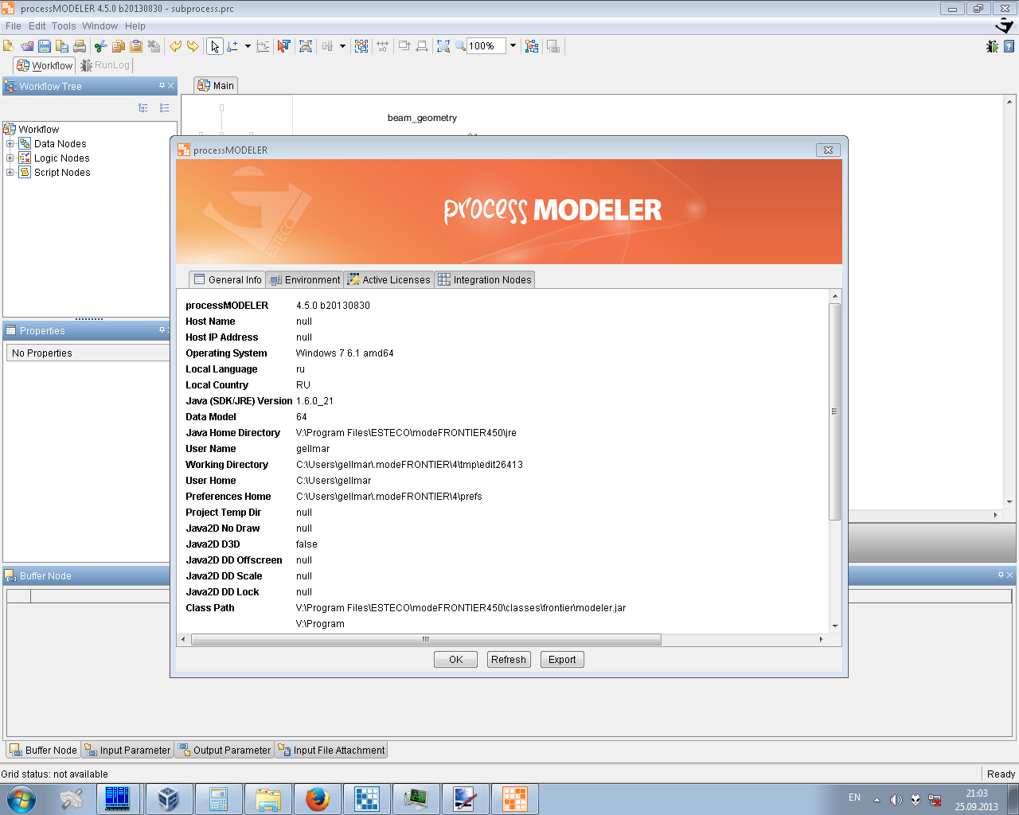Open the General Info tab
This screenshot has width=1019, height=815.
[228, 279]
